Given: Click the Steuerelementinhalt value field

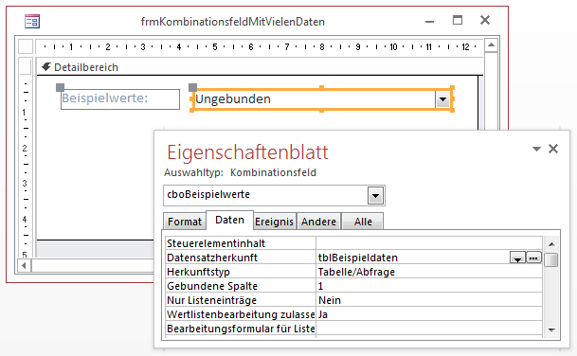Looking at the screenshot, I should [x=429, y=243].
